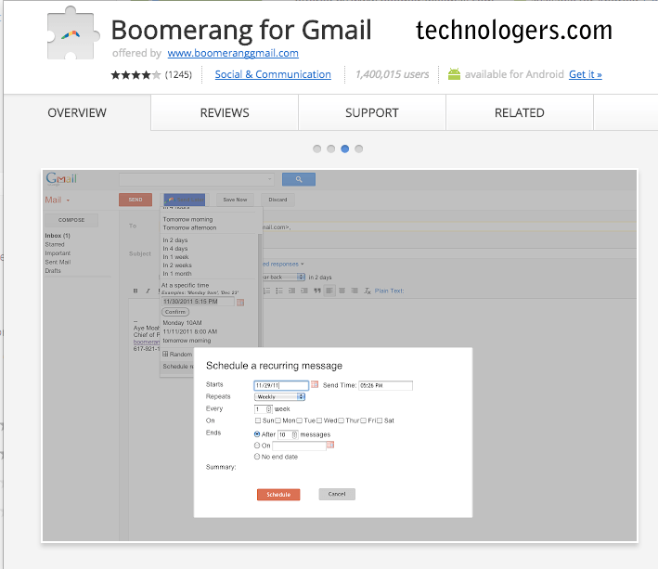658x569 pixels.
Task: Click the align left icon
Action: 329,291
